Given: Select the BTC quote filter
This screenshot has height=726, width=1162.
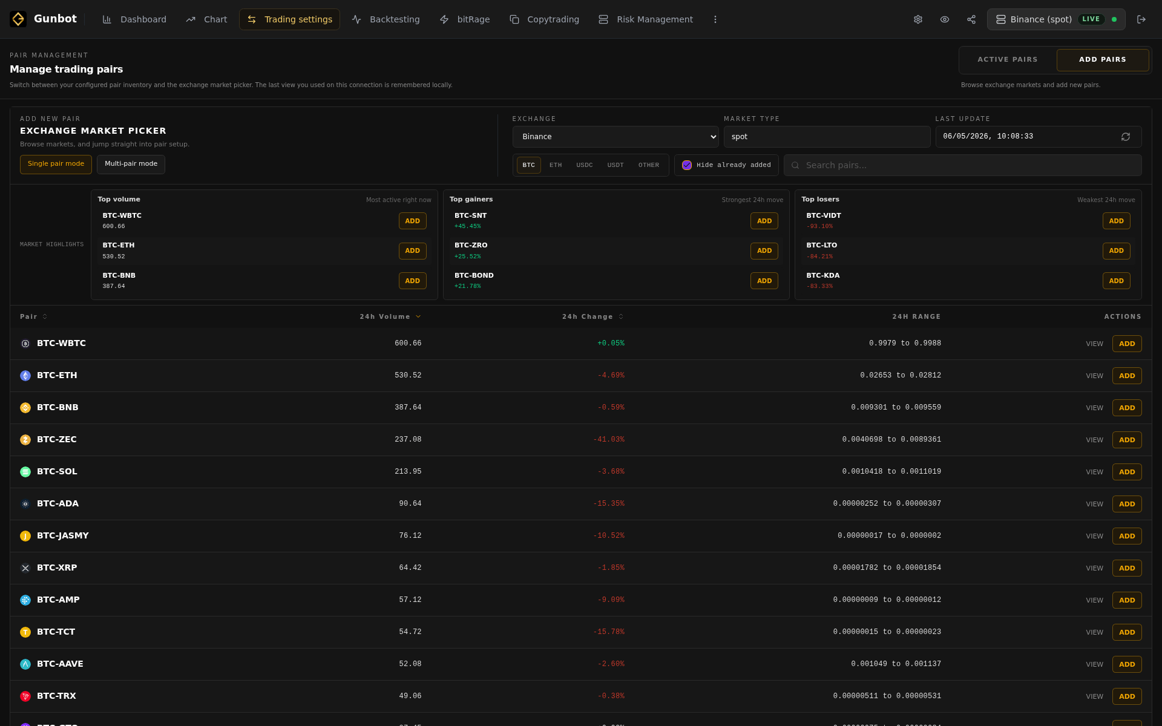Looking at the screenshot, I should pyautogui.click(x=529, y=165).
